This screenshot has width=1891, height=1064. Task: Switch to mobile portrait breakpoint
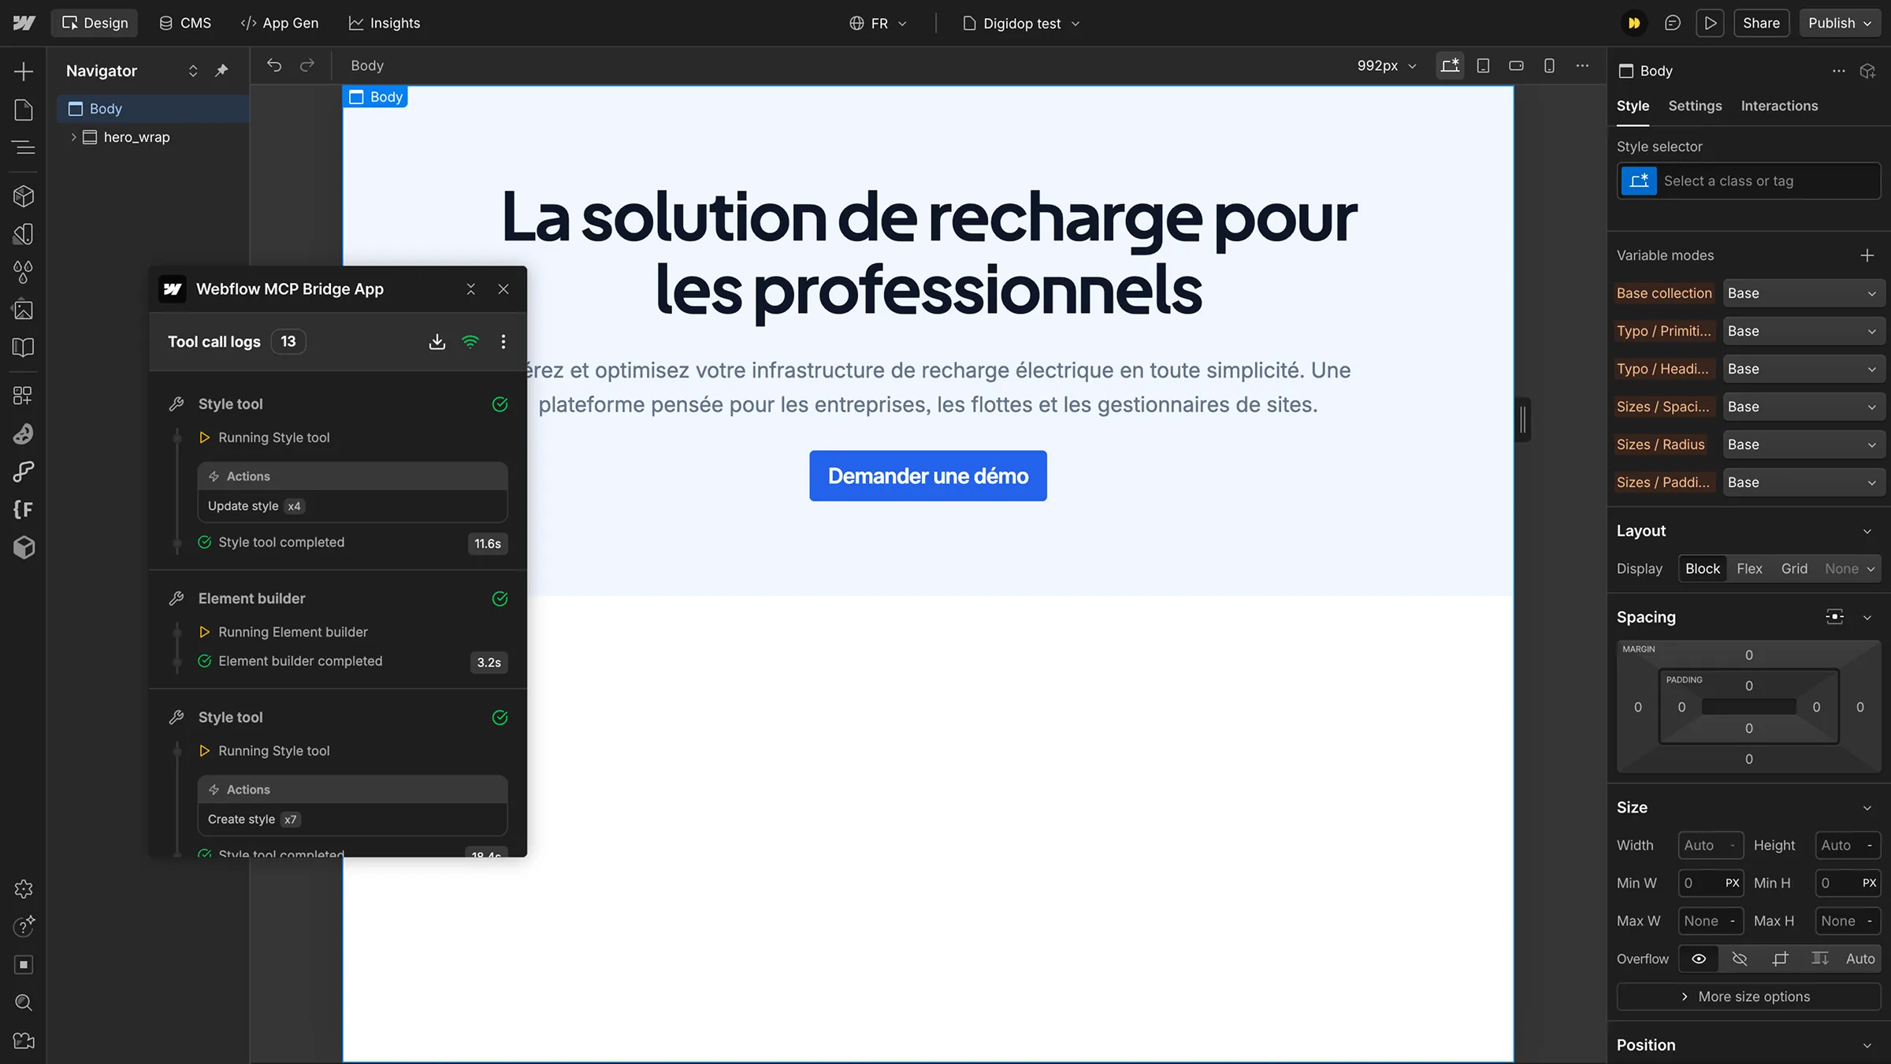[1549, 65]
